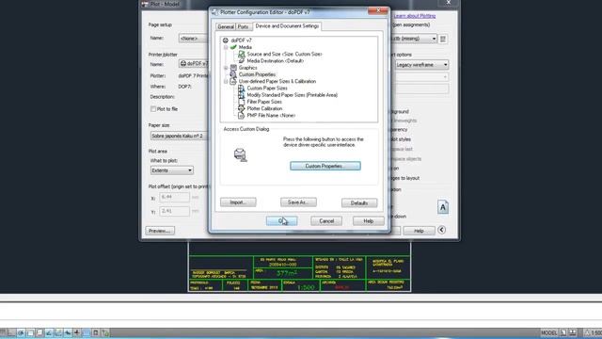Image resolution: width=602 pixels, height=339 pixels.
Task: Click the annotation scale icon before 1:500
Action: [x=587, y=332]
